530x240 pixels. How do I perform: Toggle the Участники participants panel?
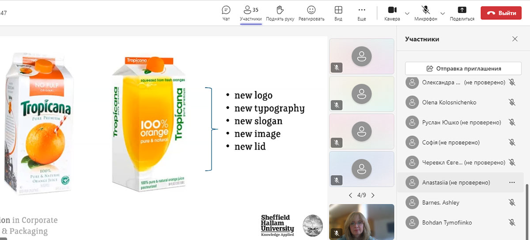coord(251,13)
